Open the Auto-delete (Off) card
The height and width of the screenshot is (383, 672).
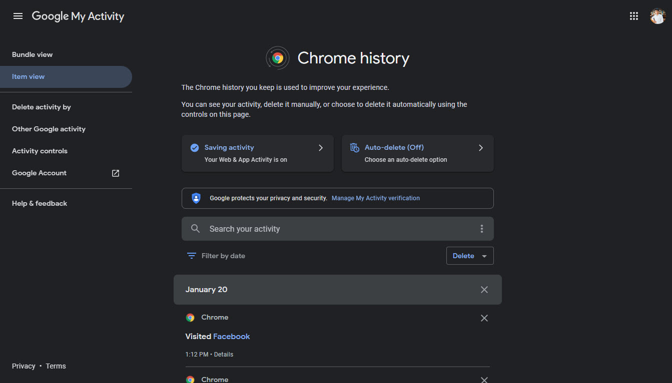pyautogui.click(x=417, y=153)
